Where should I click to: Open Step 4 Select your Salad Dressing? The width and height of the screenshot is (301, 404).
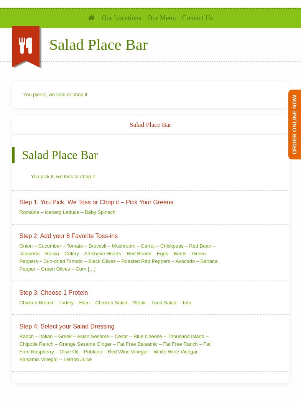[x=67, y=327]
